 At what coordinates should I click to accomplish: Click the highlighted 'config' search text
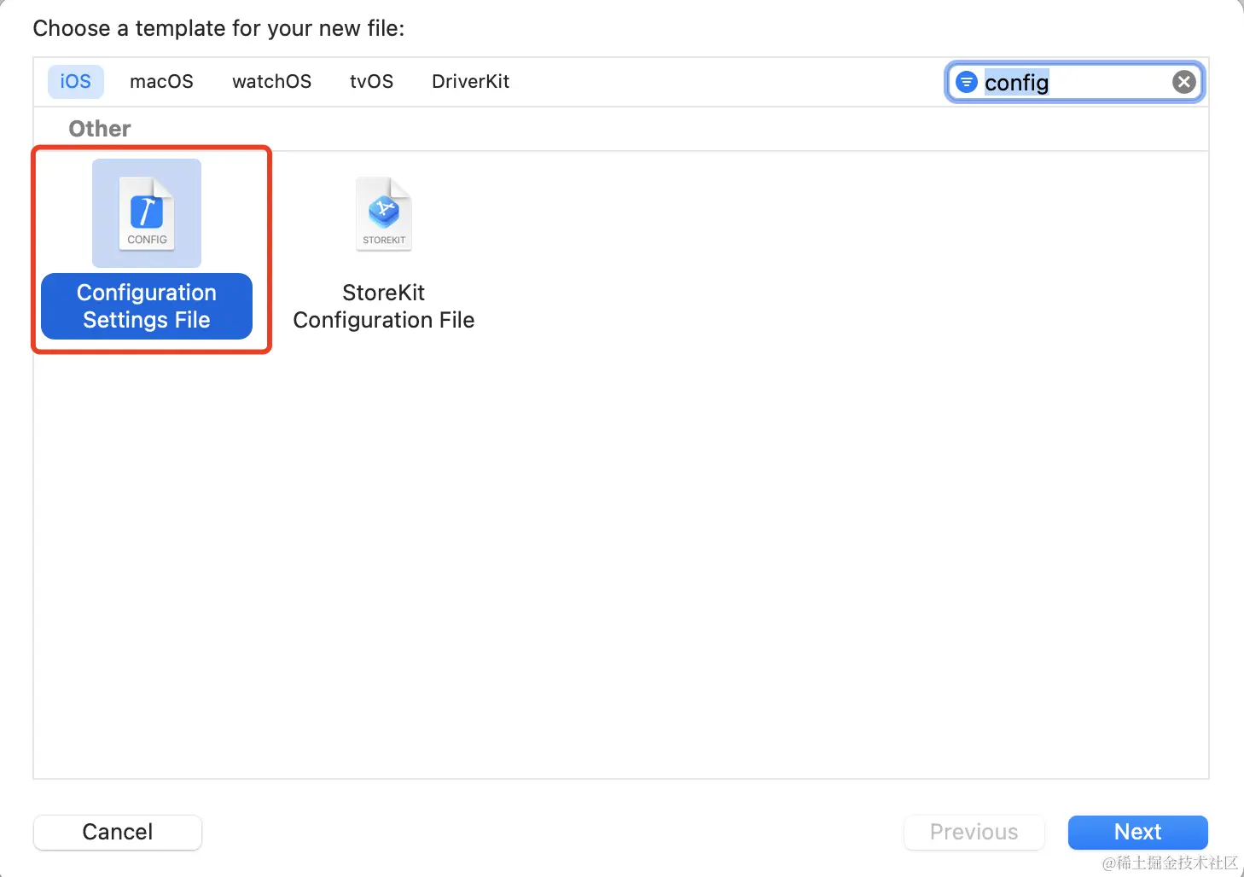pos(1016,83)
